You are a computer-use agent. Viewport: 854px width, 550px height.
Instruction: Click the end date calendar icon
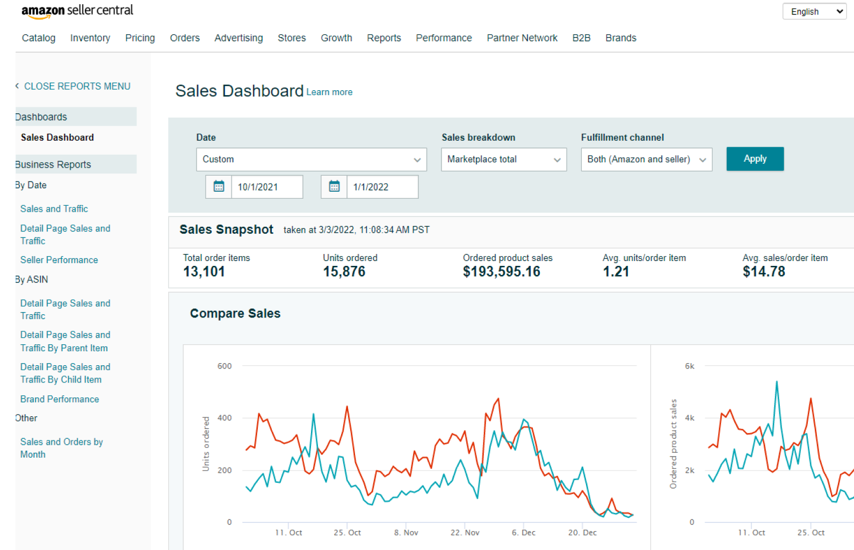click(x=334, y=187)
